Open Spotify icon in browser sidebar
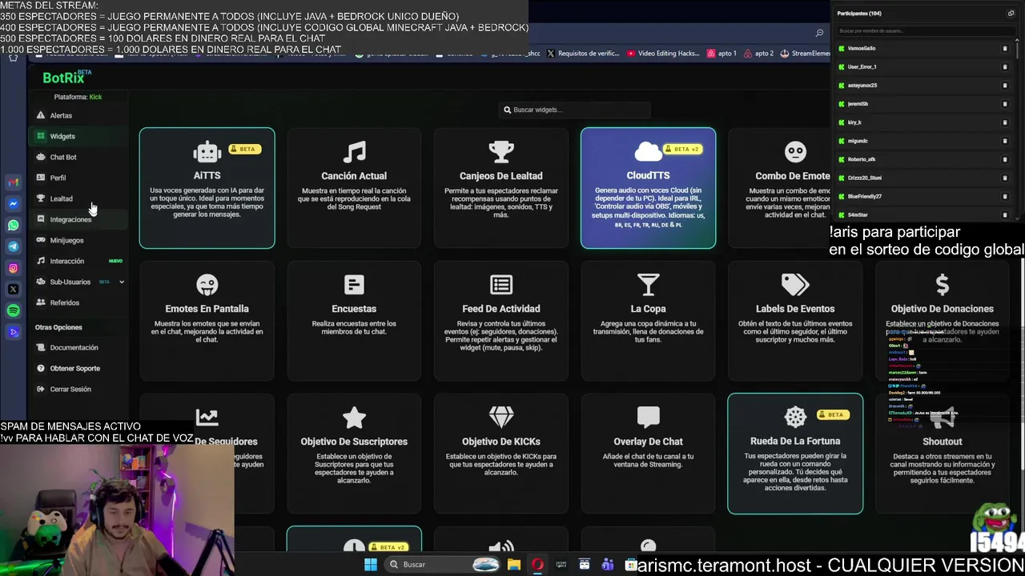1025x576 pixels. 13,310
